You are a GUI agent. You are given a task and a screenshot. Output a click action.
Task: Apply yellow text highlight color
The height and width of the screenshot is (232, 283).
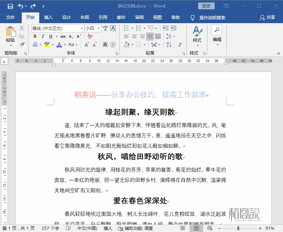pos(47,45)
